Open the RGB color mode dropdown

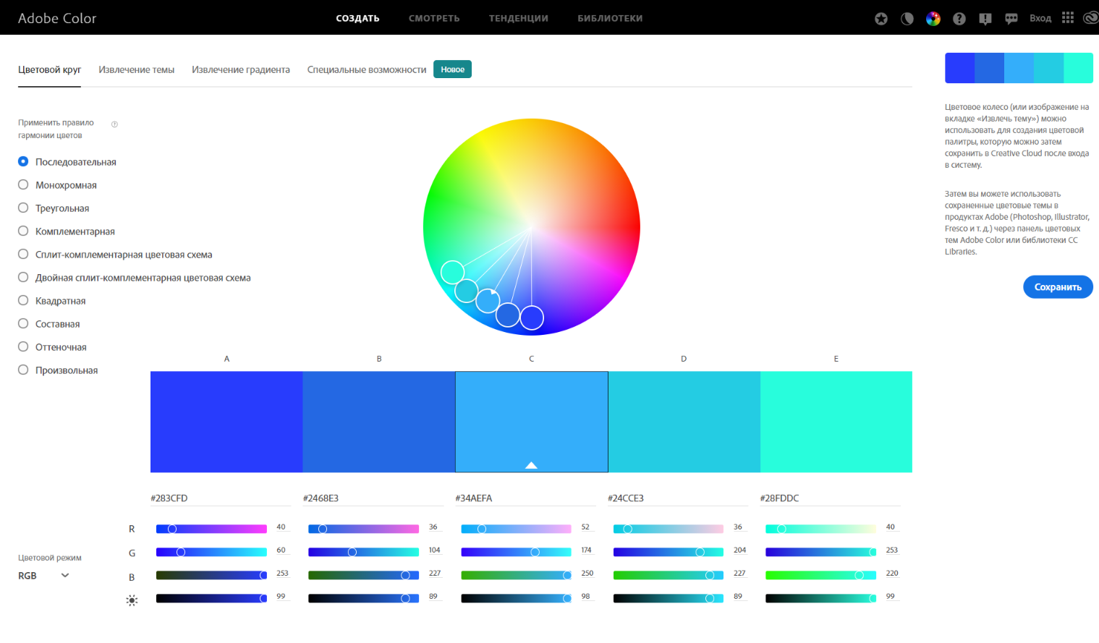click(x=43, y=576)
